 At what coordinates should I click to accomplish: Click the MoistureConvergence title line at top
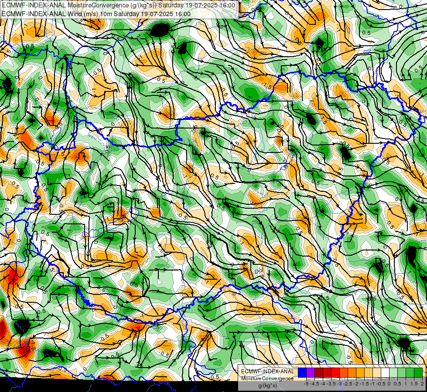tap(118, 5)
